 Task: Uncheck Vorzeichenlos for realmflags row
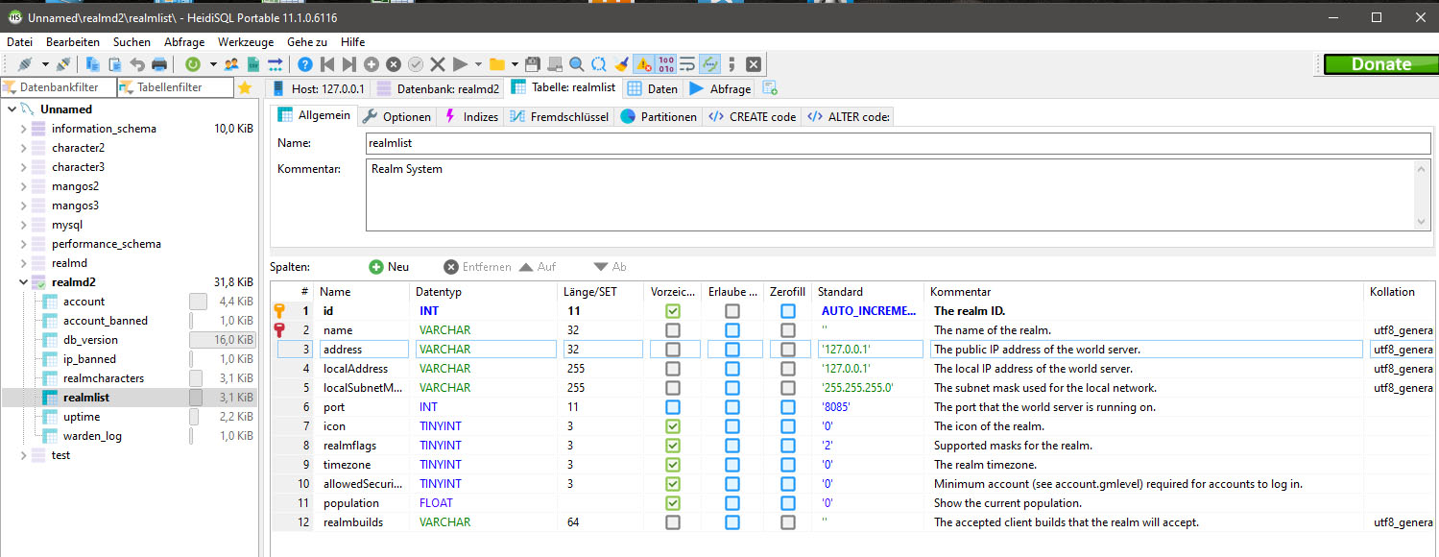click(673, 446)
